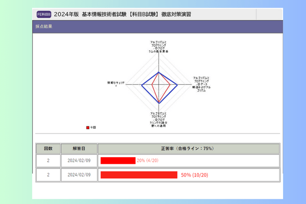The width and height of the screenshot is (306, 204).
Task: Click attempt number in second result row
Action: pyautogui.click(x=48, y=175)
